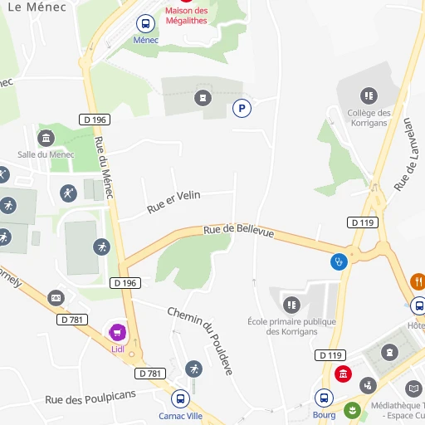This screenshot has width=425, height=425.
Task: Select the Rue de Bellevue street label
Action: 239,231
